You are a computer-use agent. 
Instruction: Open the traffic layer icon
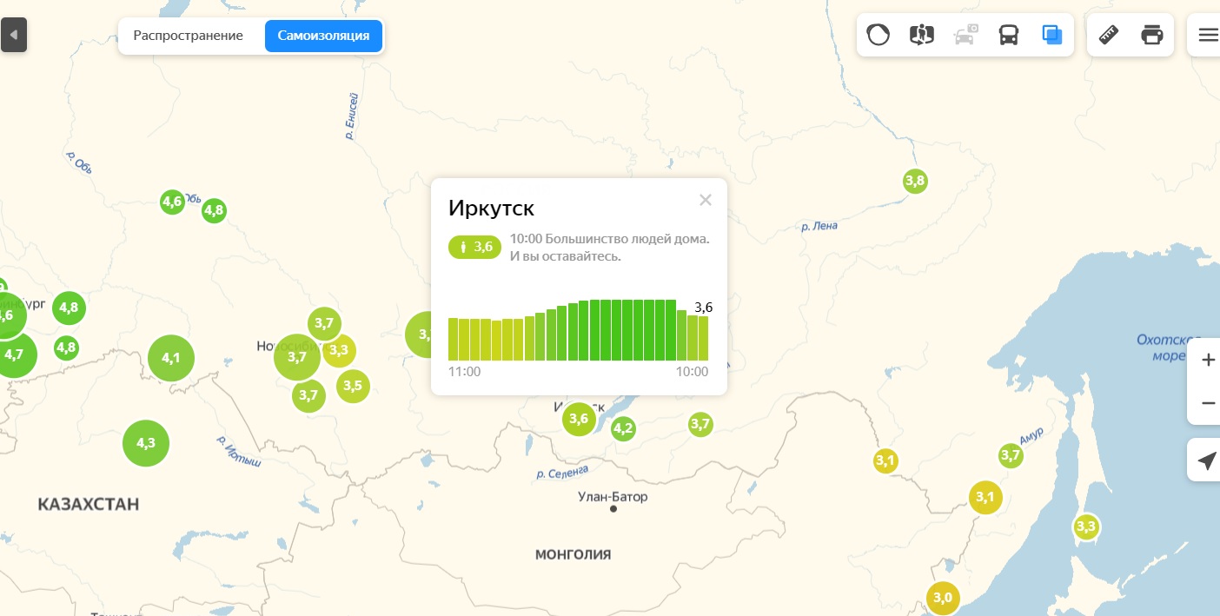click(879, 35)
